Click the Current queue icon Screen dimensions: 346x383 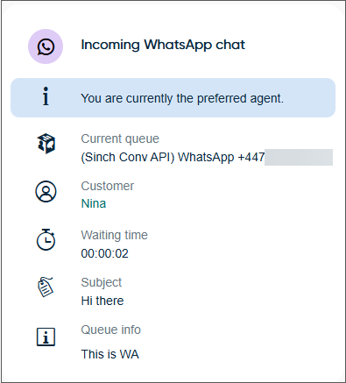[46, 144]
